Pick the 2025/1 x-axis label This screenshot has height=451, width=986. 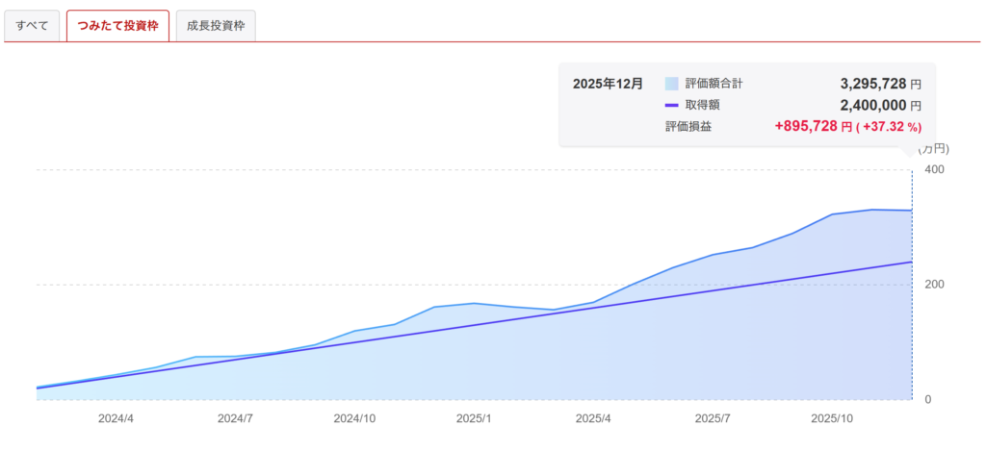474,419
